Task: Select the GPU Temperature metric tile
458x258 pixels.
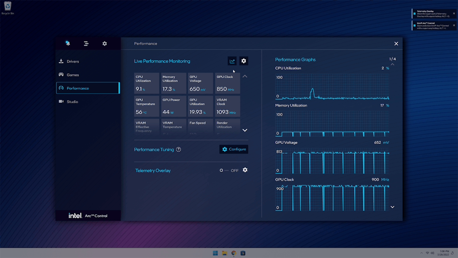Action: click(146, 106)
